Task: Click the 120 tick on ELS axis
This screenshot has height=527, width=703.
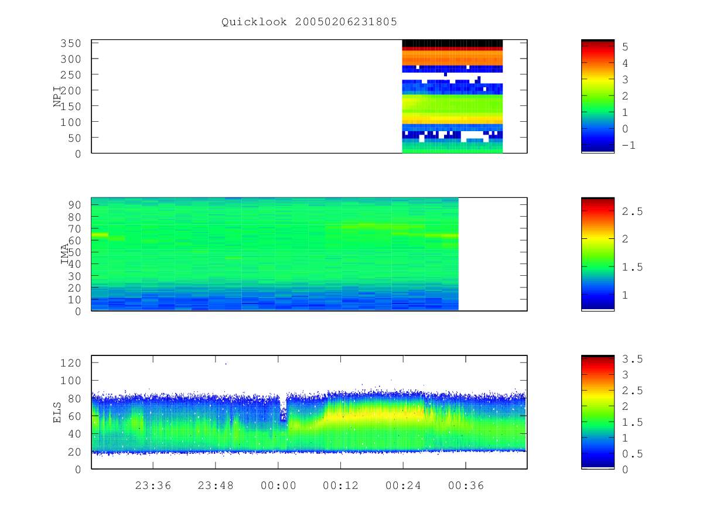Action: click(x=71, y=363)
